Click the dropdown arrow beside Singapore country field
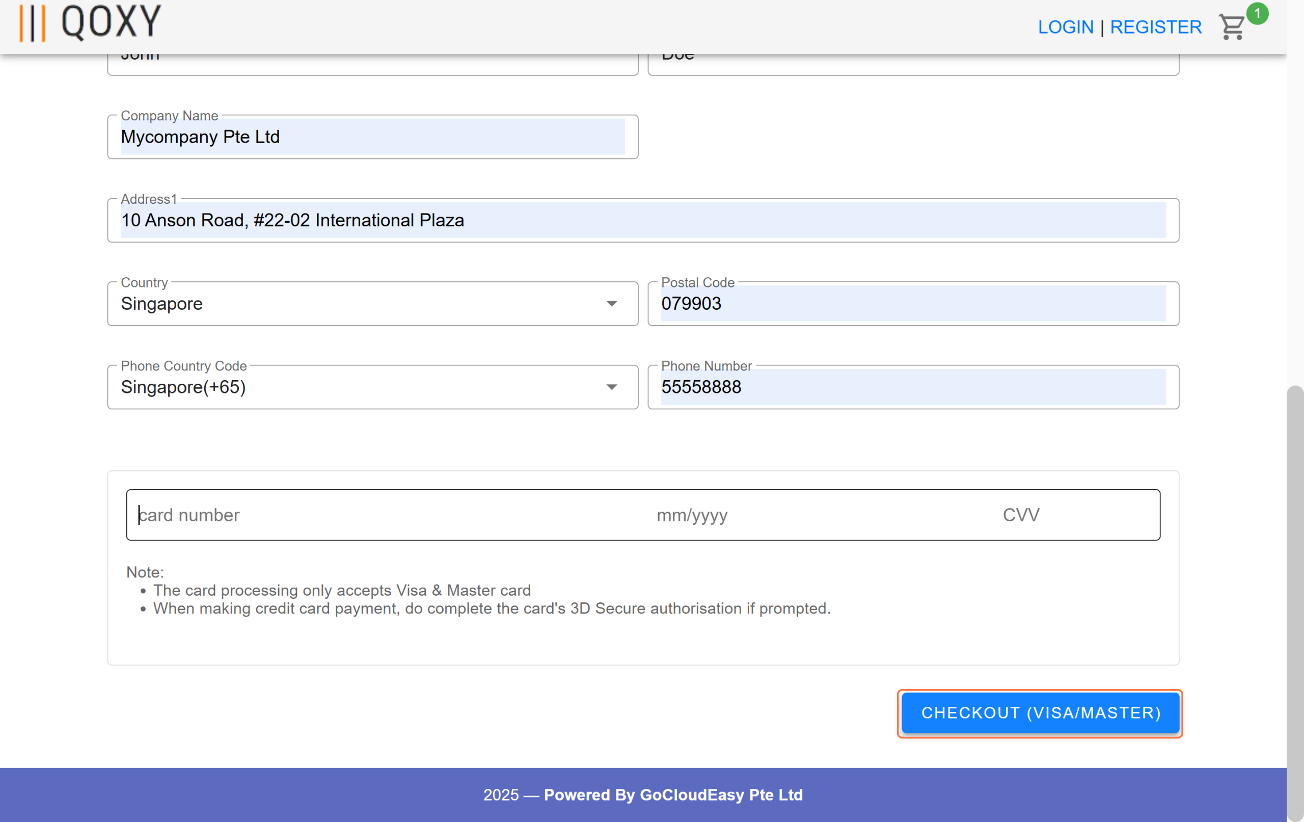 611,303
